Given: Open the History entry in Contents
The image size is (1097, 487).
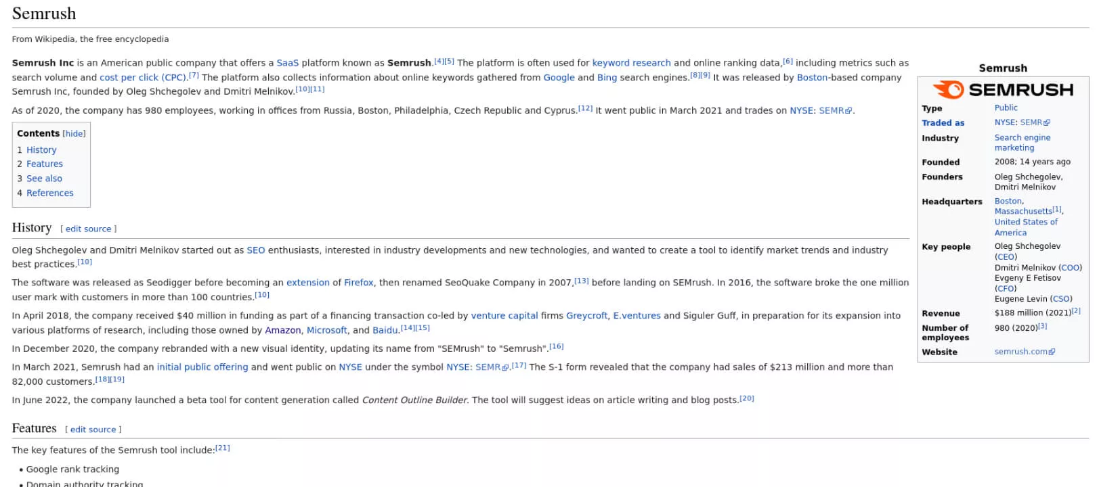Looking at the screenshot, I should [41, 150].
